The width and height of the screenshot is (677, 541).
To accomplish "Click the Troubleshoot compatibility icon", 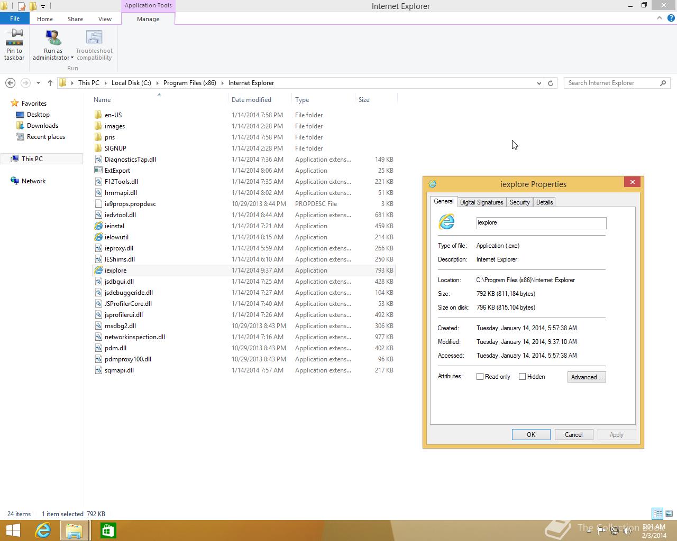I will [x=94, y=37].
